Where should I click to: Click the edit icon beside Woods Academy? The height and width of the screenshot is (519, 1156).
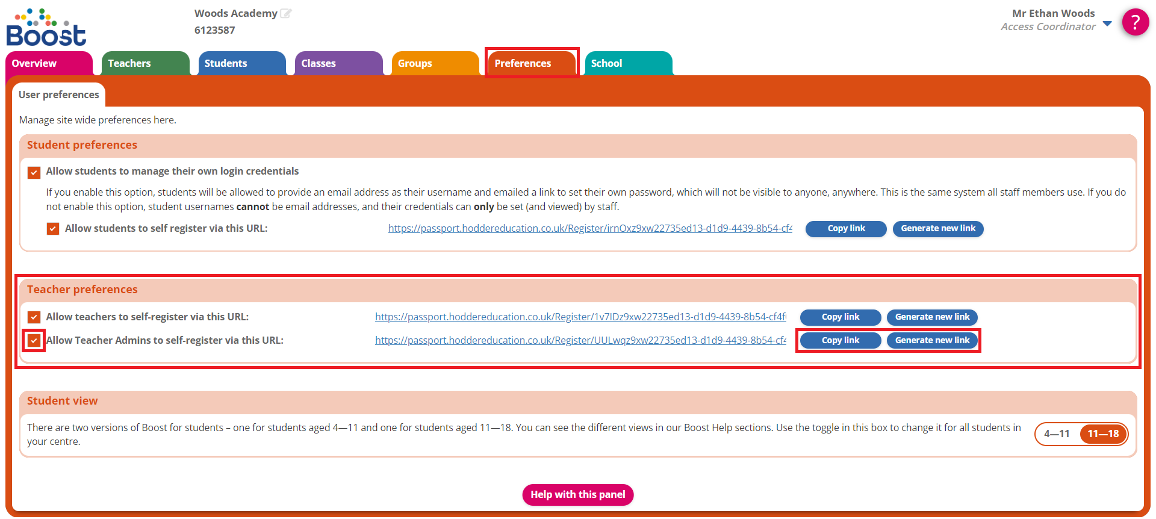tap(286, 13)
